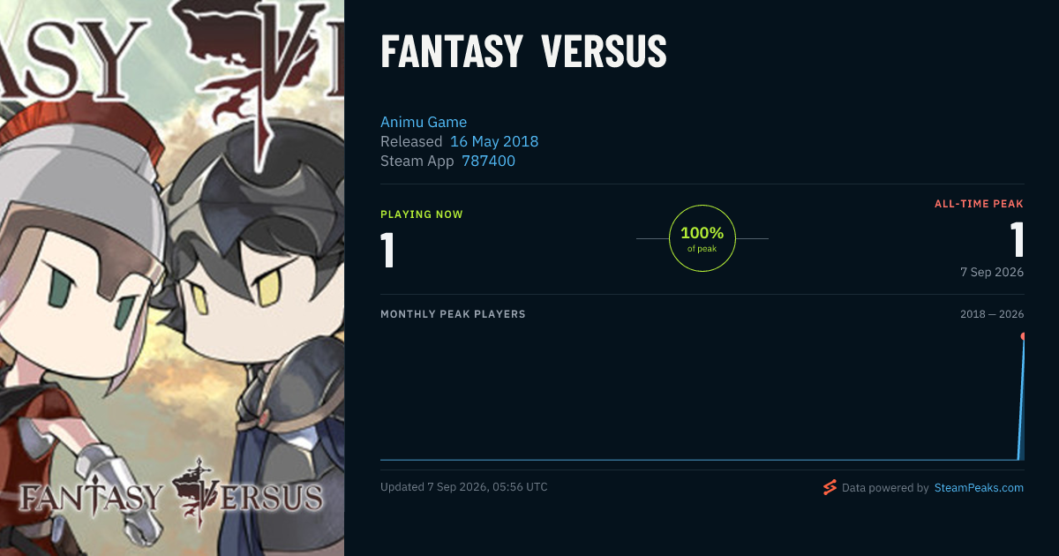Click the All-Time Peak value
The height and width of the screenshot is (556, 1059).
pos(1017,240)
